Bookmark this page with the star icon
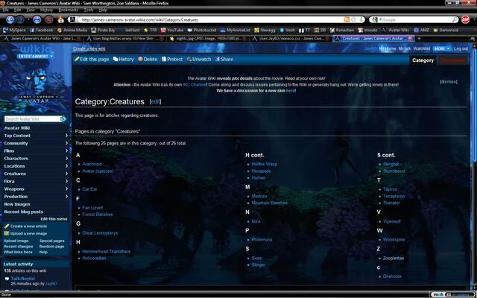The width and height of the screenshot is (477, 298). tap(353, 20)
